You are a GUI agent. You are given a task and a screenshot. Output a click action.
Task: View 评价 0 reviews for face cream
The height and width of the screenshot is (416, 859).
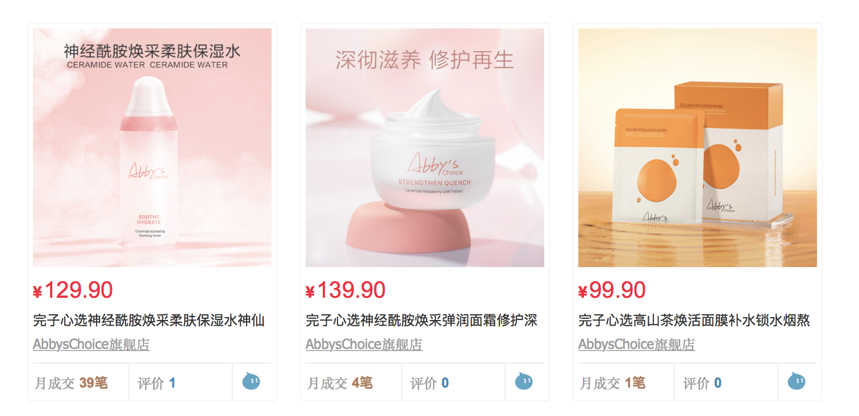click(x=429, y=383)
